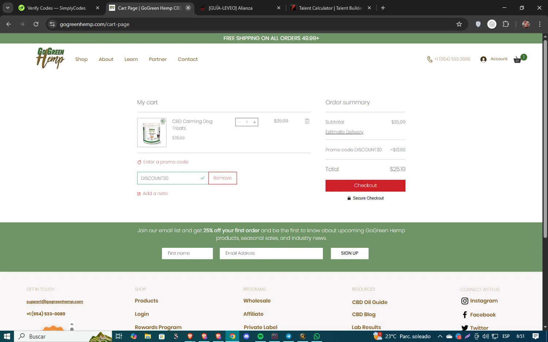
Task: Click the Facebook icon in footer
Action: pos(465,315)
